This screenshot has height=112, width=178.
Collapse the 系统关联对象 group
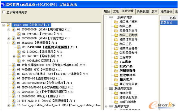point(106,88)
